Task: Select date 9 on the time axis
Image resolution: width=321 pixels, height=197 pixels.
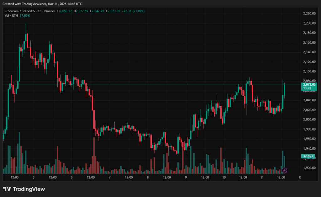Action: tap(186, 178)
